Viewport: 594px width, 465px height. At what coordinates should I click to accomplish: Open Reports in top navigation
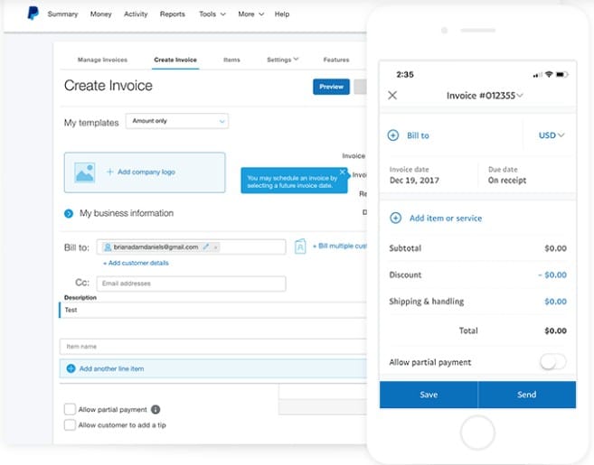[x=173, y=14]
